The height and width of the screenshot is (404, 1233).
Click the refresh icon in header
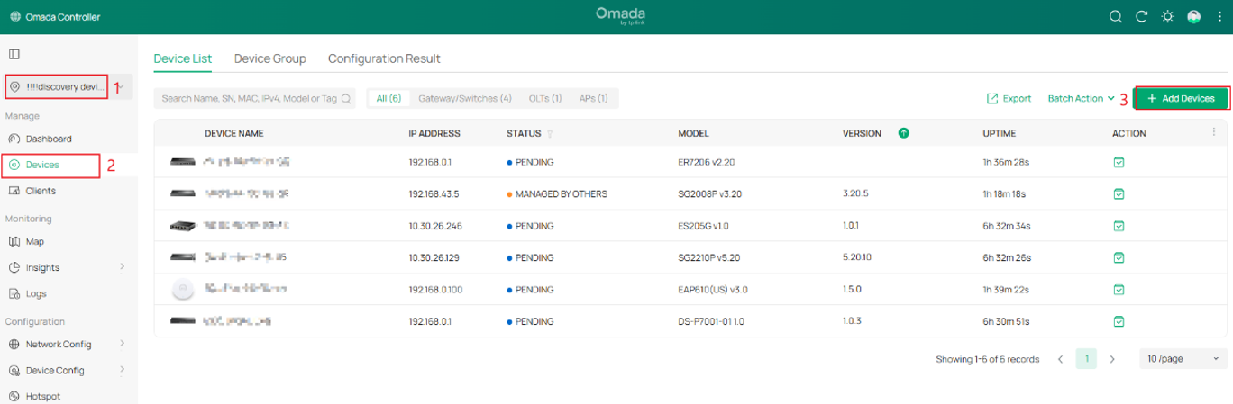(1141, 16)
